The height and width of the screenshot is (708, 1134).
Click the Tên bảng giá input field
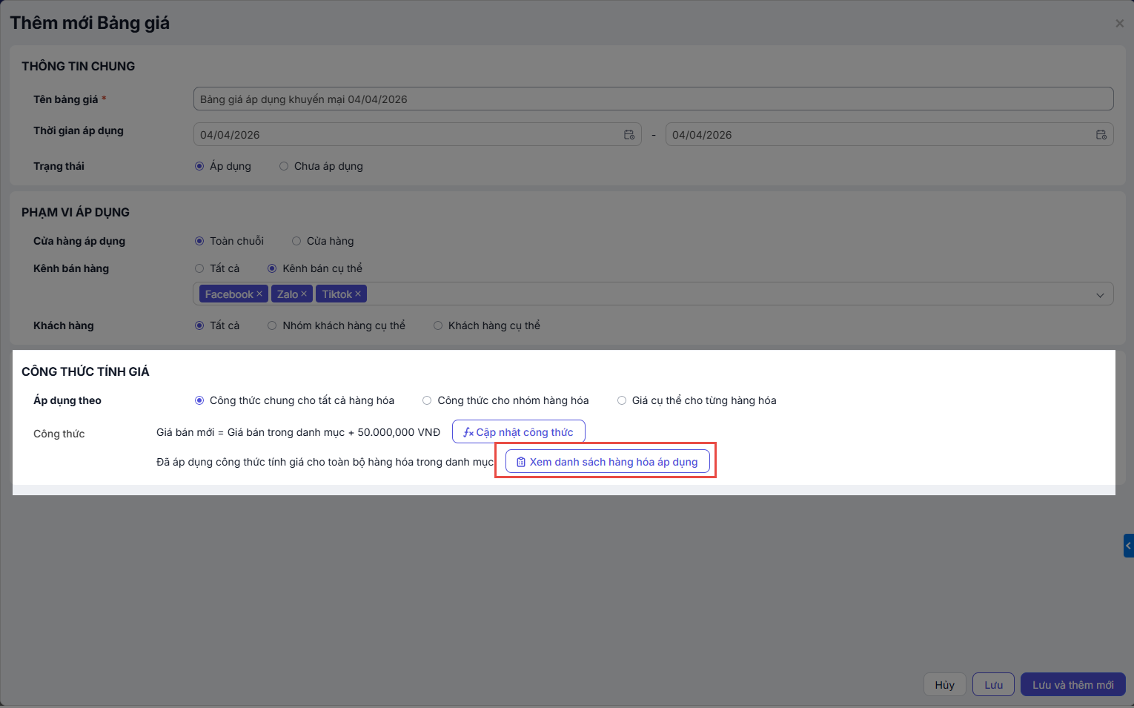coord(652,99)
